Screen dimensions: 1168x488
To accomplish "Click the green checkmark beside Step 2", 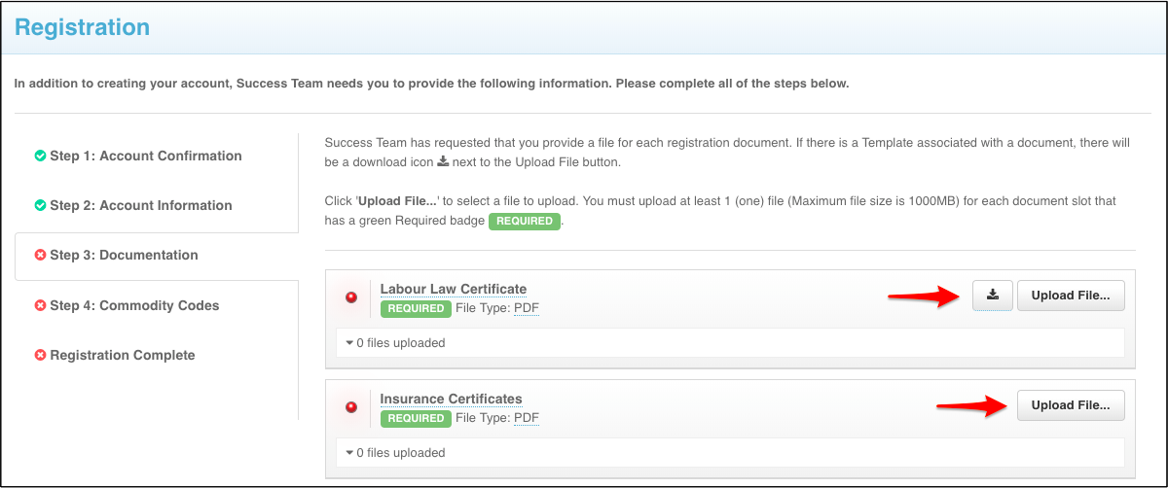I will point(40,205).
